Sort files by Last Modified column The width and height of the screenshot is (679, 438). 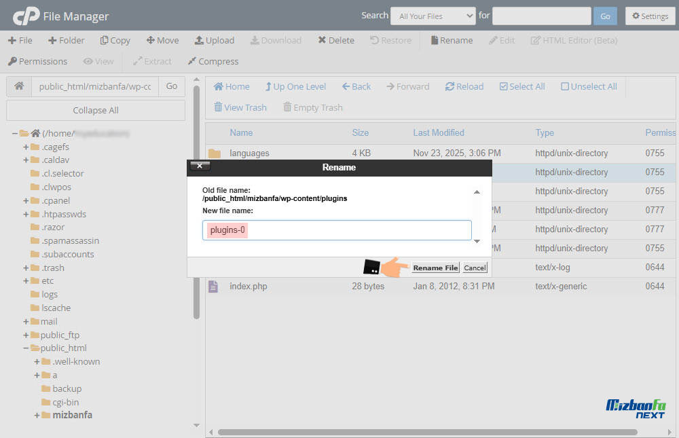(438, 132)
